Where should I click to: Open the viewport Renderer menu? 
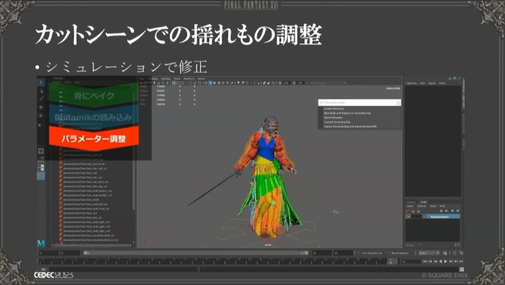189,79
